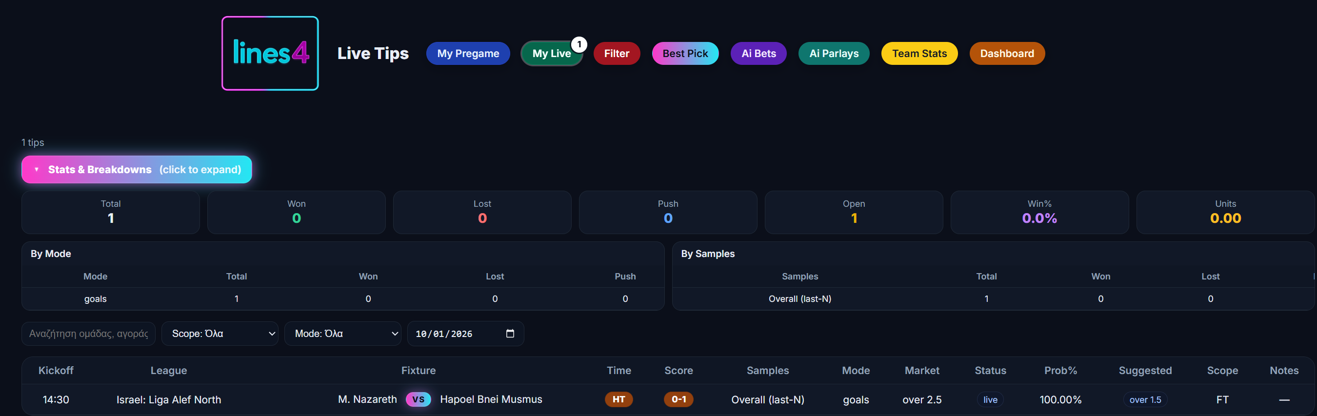Viewport: 1317px width, 416px height.
Task: Click the date field showing 10/01/2026
Action: click(x=466, y=334)
